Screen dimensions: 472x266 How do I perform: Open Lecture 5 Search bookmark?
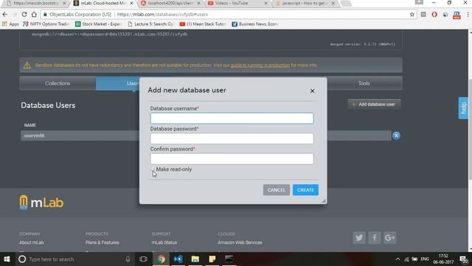[x=150, y=24]
